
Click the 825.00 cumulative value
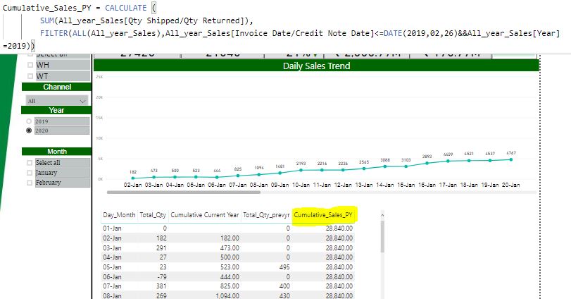click(x=230, y=286)
